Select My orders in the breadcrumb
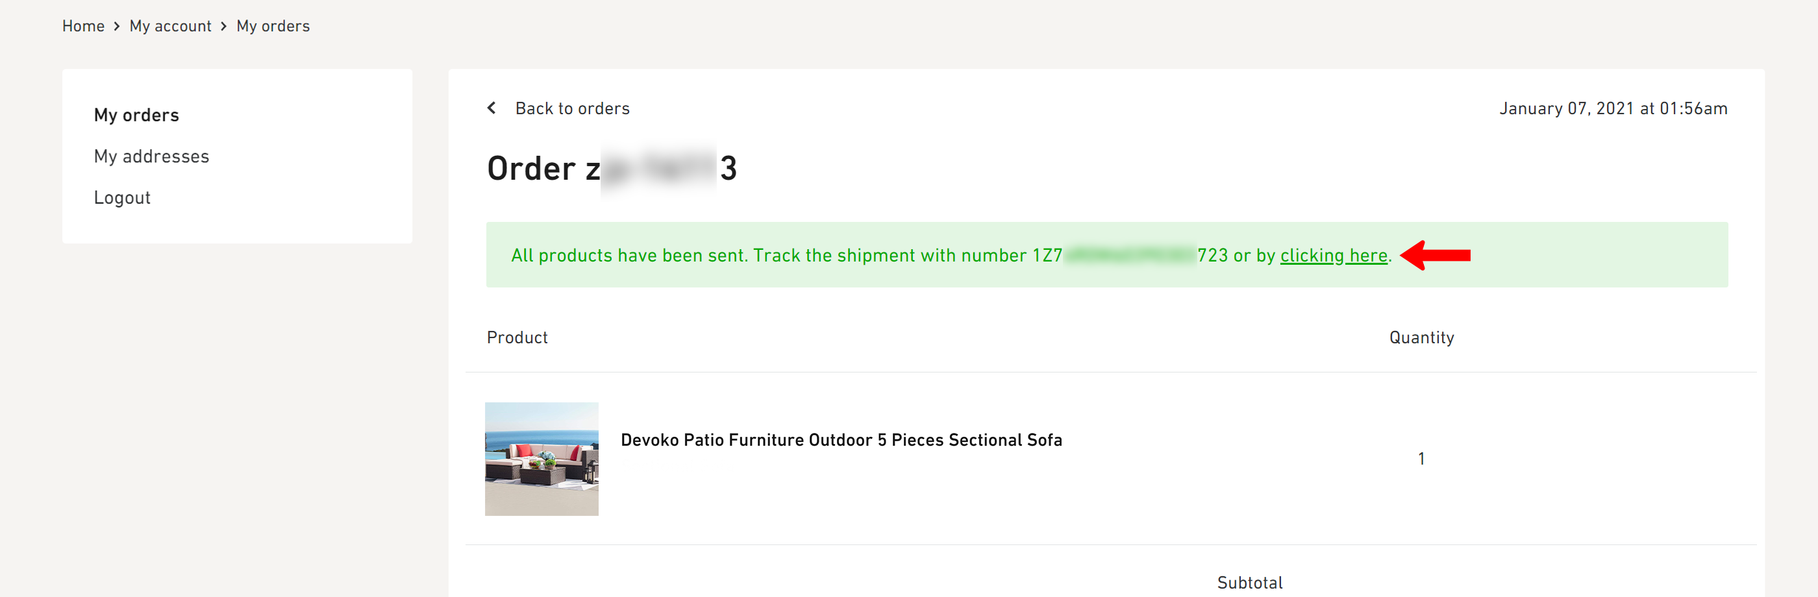The width and height of the screenshot is (1818, 597). click(x=273, y=26)
